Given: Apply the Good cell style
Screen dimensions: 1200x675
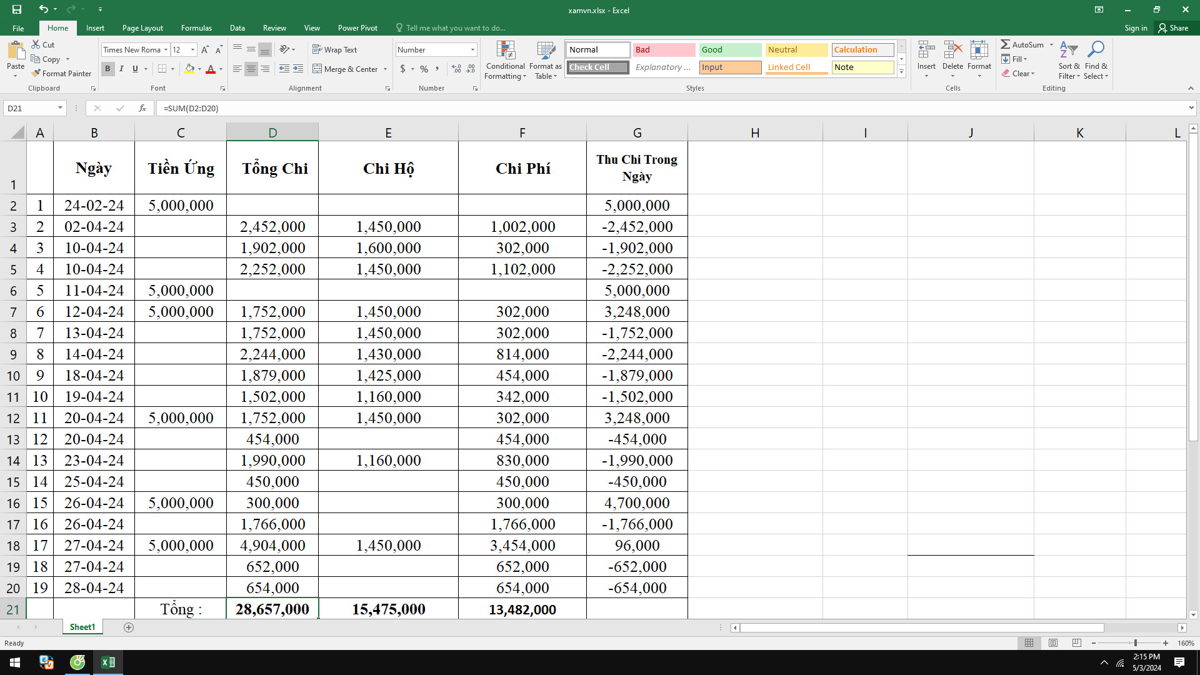Looking at the screenshot, I should [x=730, y=49].
